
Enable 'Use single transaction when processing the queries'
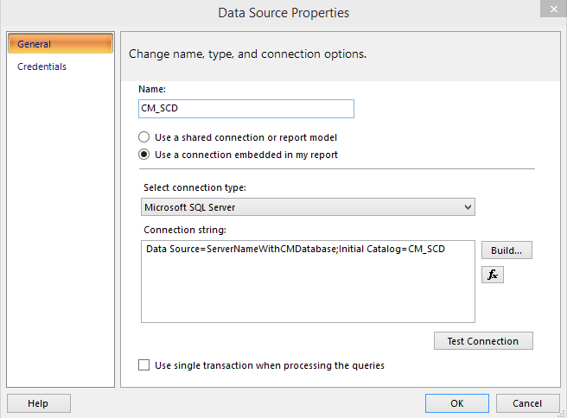click(x=144, y=365)
